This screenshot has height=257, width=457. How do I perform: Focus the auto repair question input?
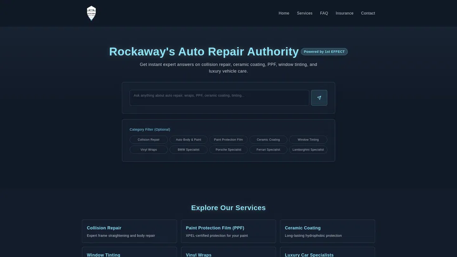[x=219, y=98]
